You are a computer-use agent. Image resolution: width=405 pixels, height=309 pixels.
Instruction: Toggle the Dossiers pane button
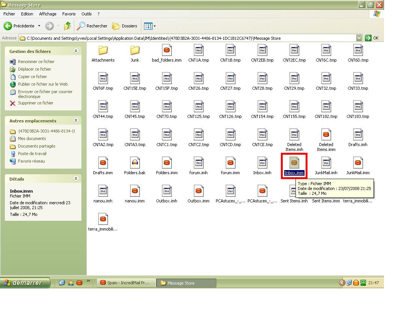point(124,26)
